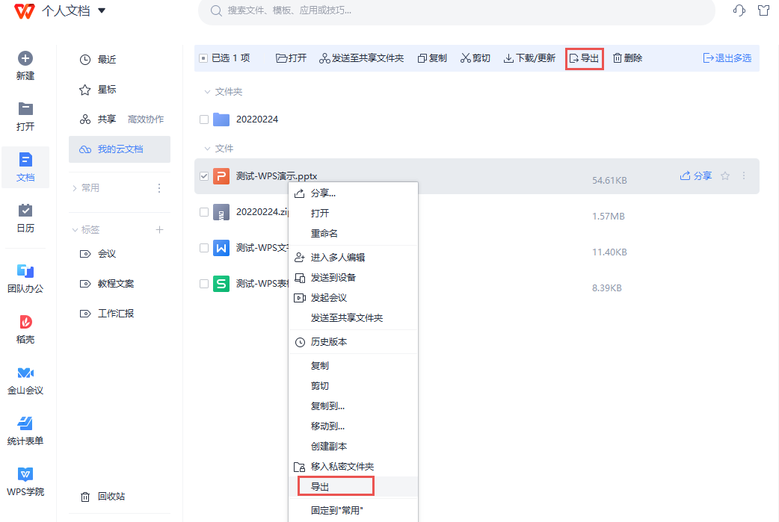
Task: Collapse the 标签 section
Action: [75, 230]
